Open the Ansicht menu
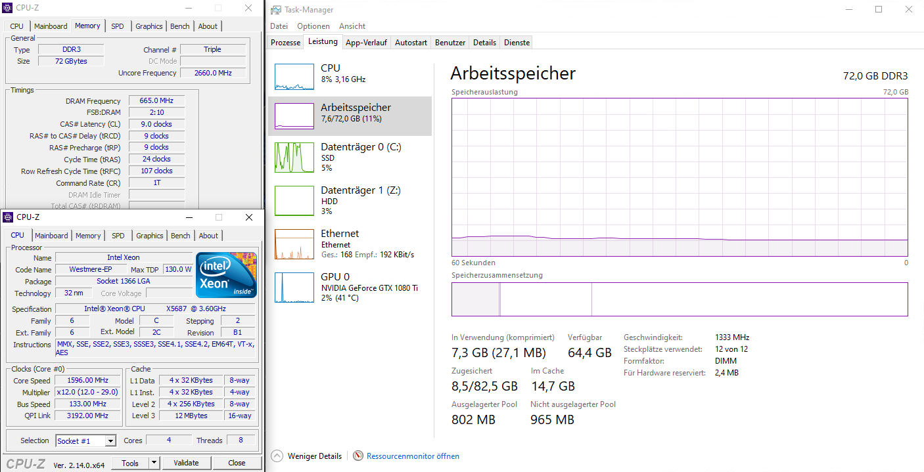924x472 pixels. pos(352,26)
